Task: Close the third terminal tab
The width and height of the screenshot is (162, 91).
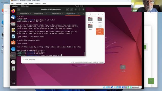Action: [x=63, y=14]
